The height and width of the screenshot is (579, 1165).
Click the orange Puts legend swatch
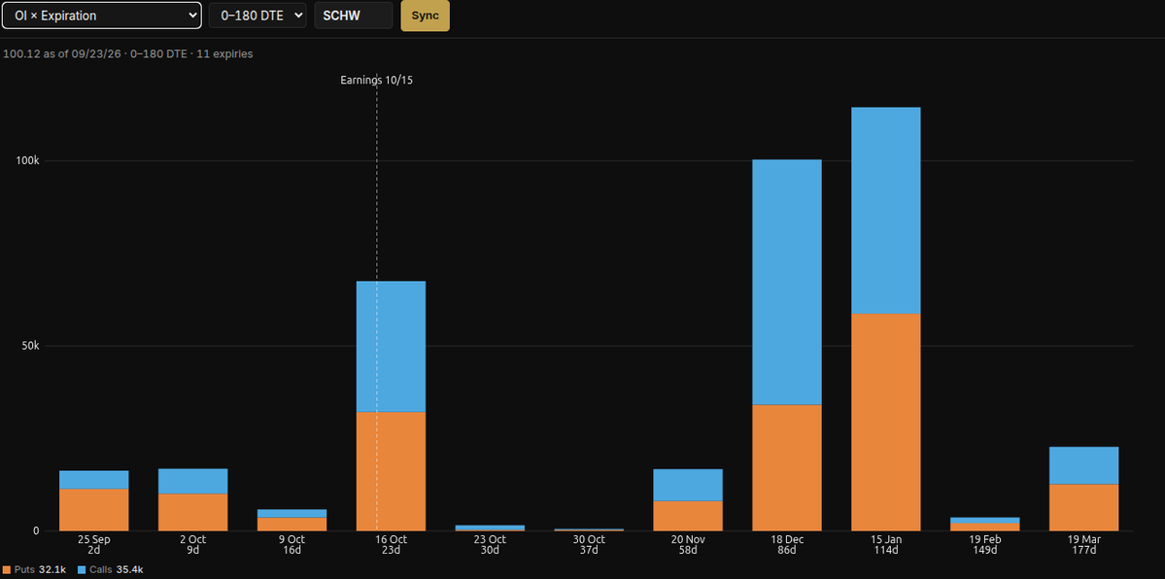[x=7, y=569]
